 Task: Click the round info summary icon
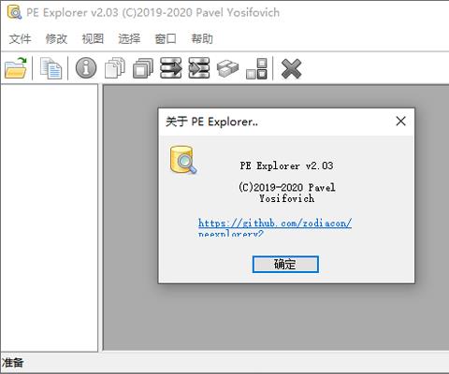86,68
